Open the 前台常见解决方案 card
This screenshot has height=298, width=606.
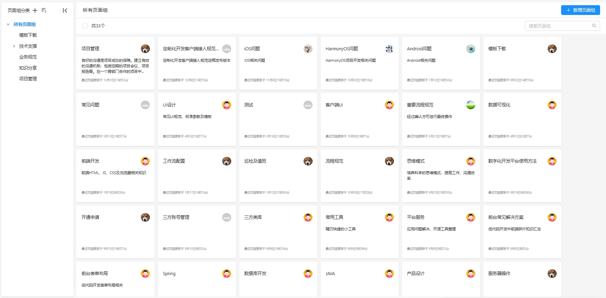(x=522, y=232)
